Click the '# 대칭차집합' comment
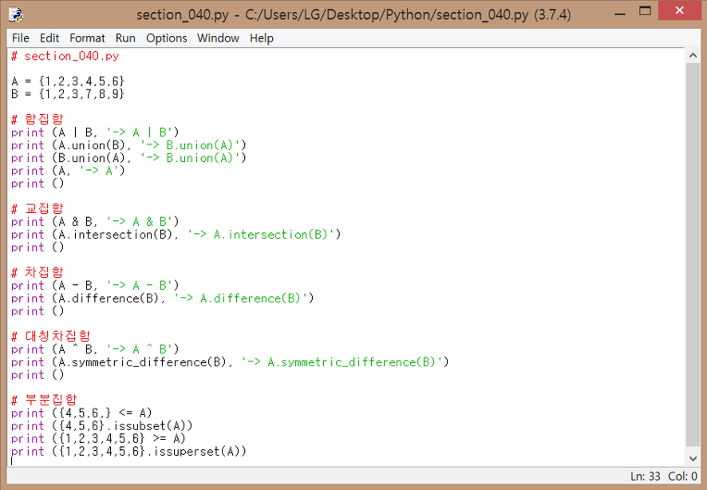The height and width of the screenshot is (490, 707). click(51, 336)
